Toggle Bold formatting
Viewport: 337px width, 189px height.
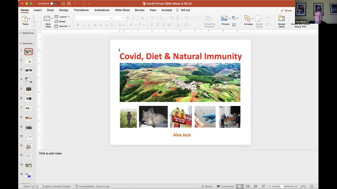click(78, 25)
